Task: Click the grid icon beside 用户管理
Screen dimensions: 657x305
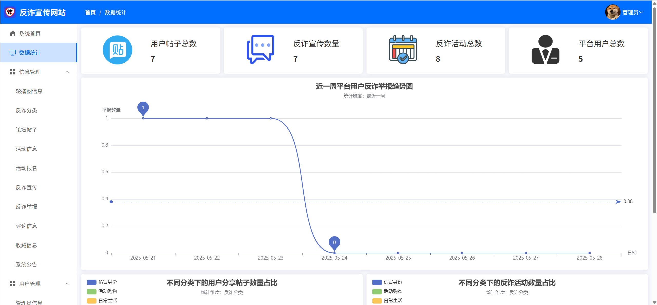Action: (13, 284)
